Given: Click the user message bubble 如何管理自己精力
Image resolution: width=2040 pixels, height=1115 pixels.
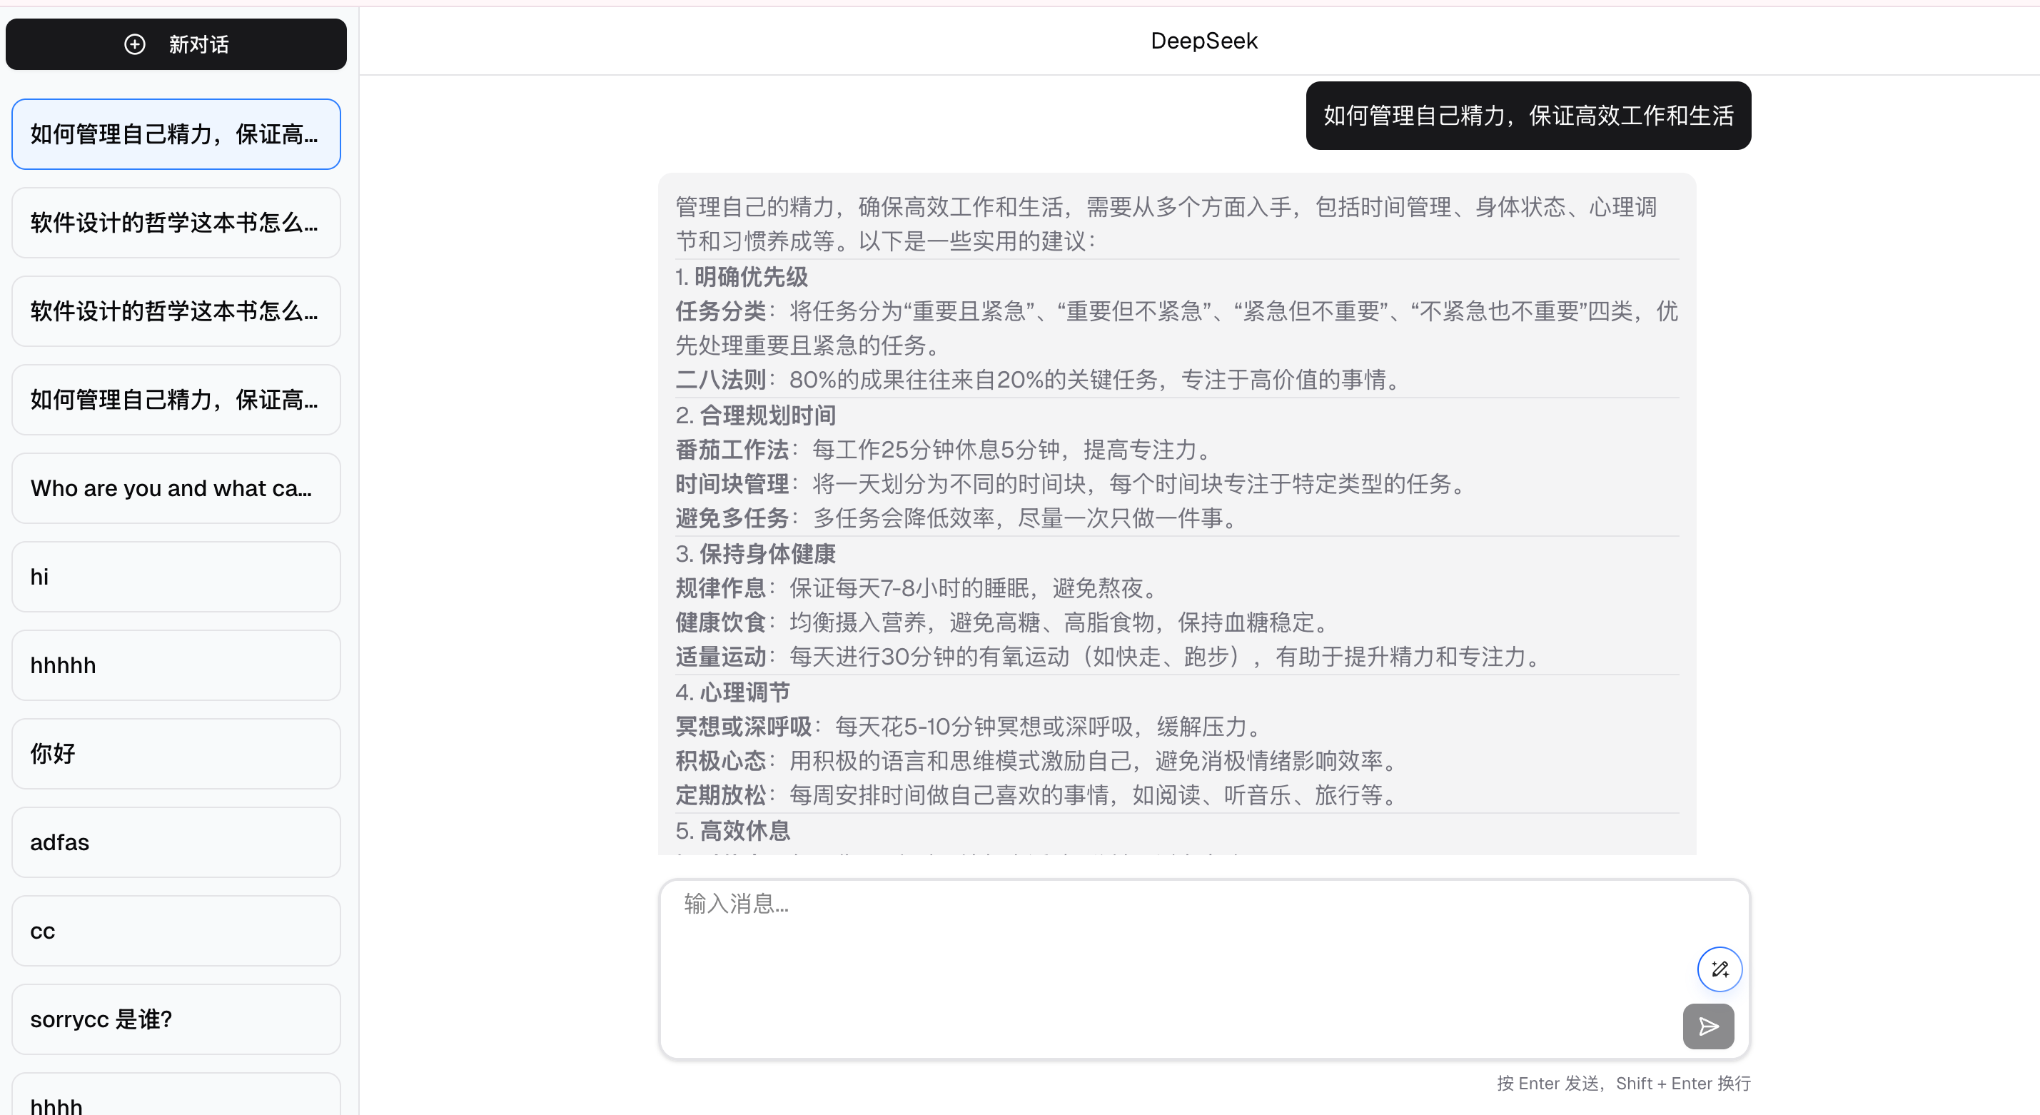Looking at the screenshot, I should 1528,116.
